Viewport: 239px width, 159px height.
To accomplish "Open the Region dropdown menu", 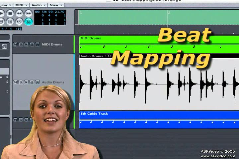I will pyautogui.click(x=6, y=5).
